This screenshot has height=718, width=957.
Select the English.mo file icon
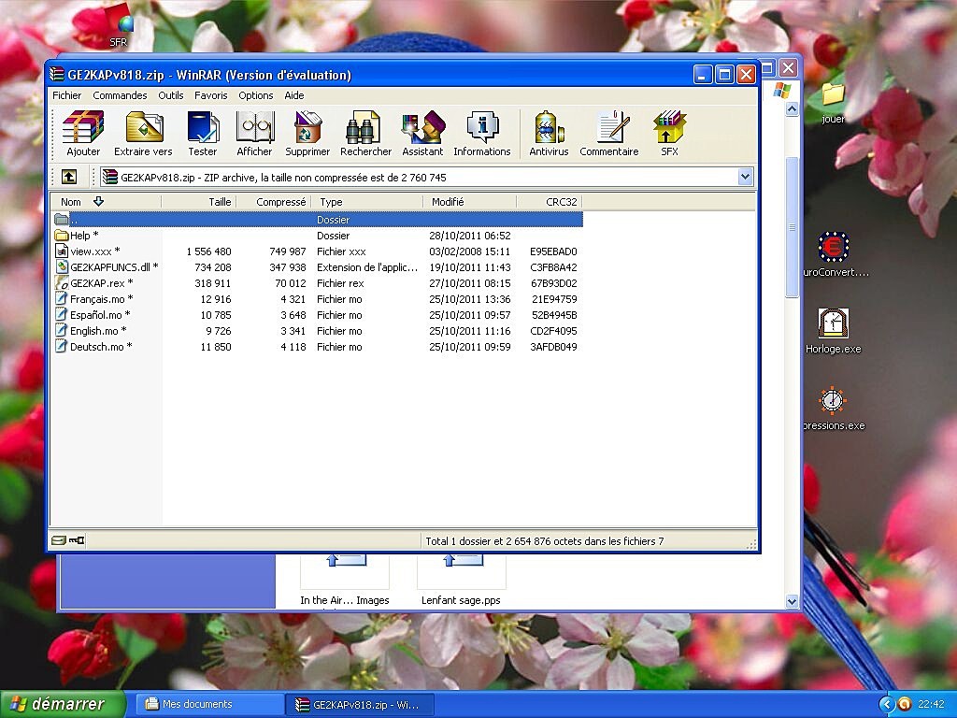(x=61, y=331)
